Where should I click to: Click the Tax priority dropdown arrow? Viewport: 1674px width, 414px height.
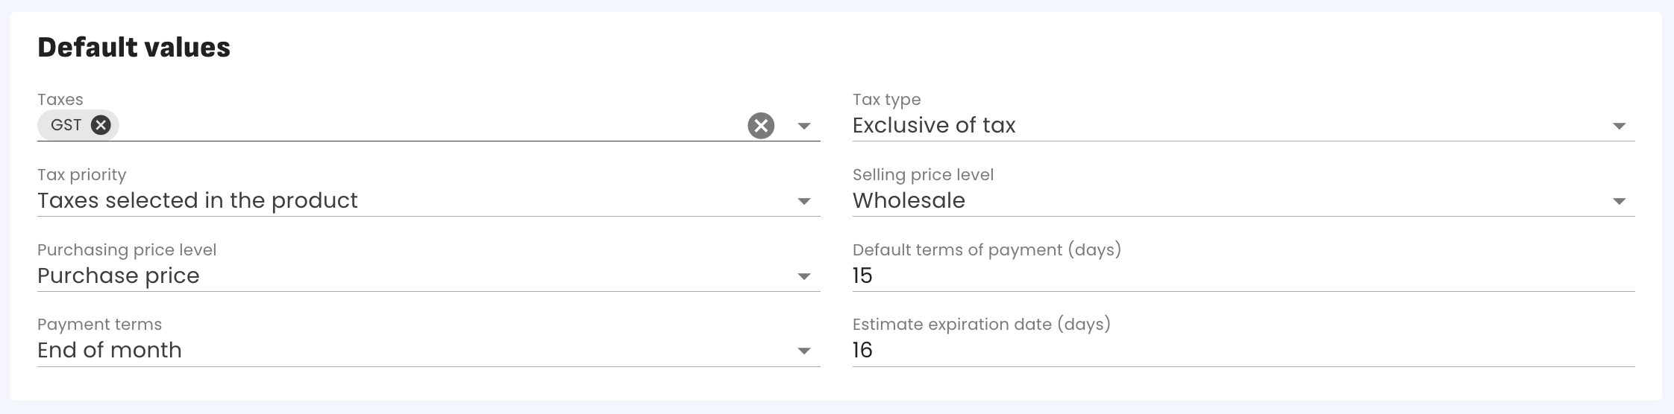tap(804, 201)
